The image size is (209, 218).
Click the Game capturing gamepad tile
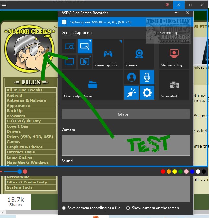tap(108, 54)
